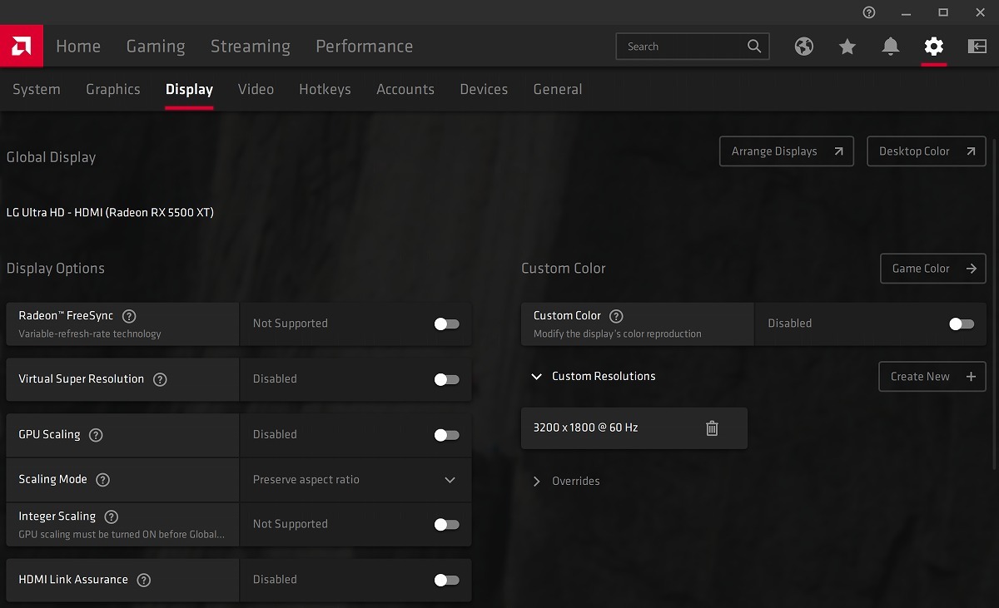
Task: Click the AMD logo icon
Action: (22, 47)
